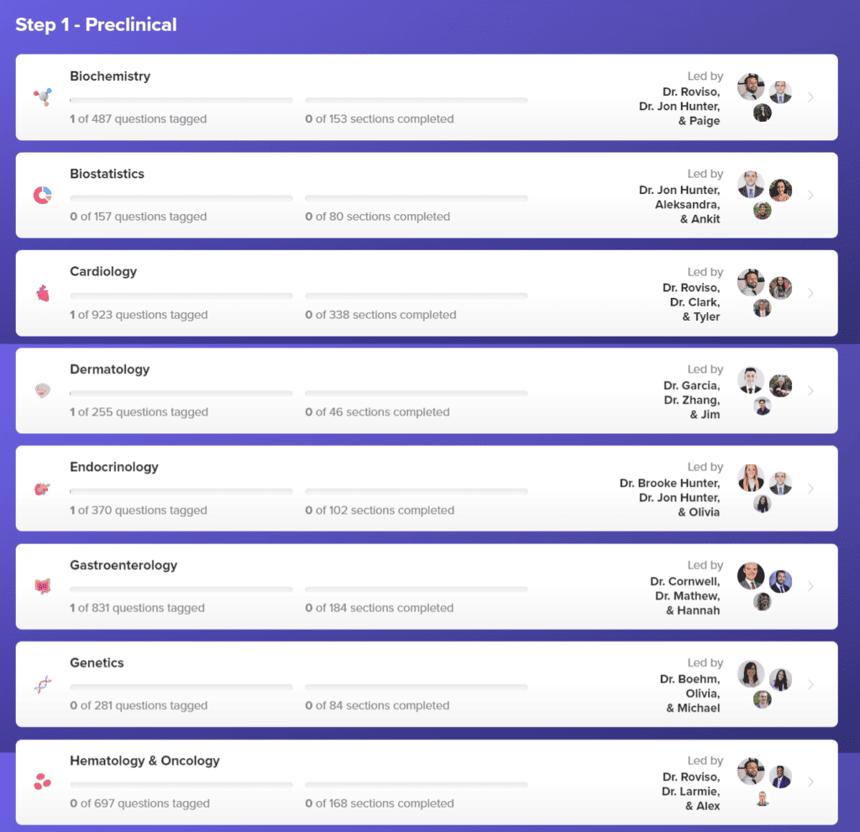
Task: Click Biochemistry questions tagged progress bar
Action: click(181, 101)
